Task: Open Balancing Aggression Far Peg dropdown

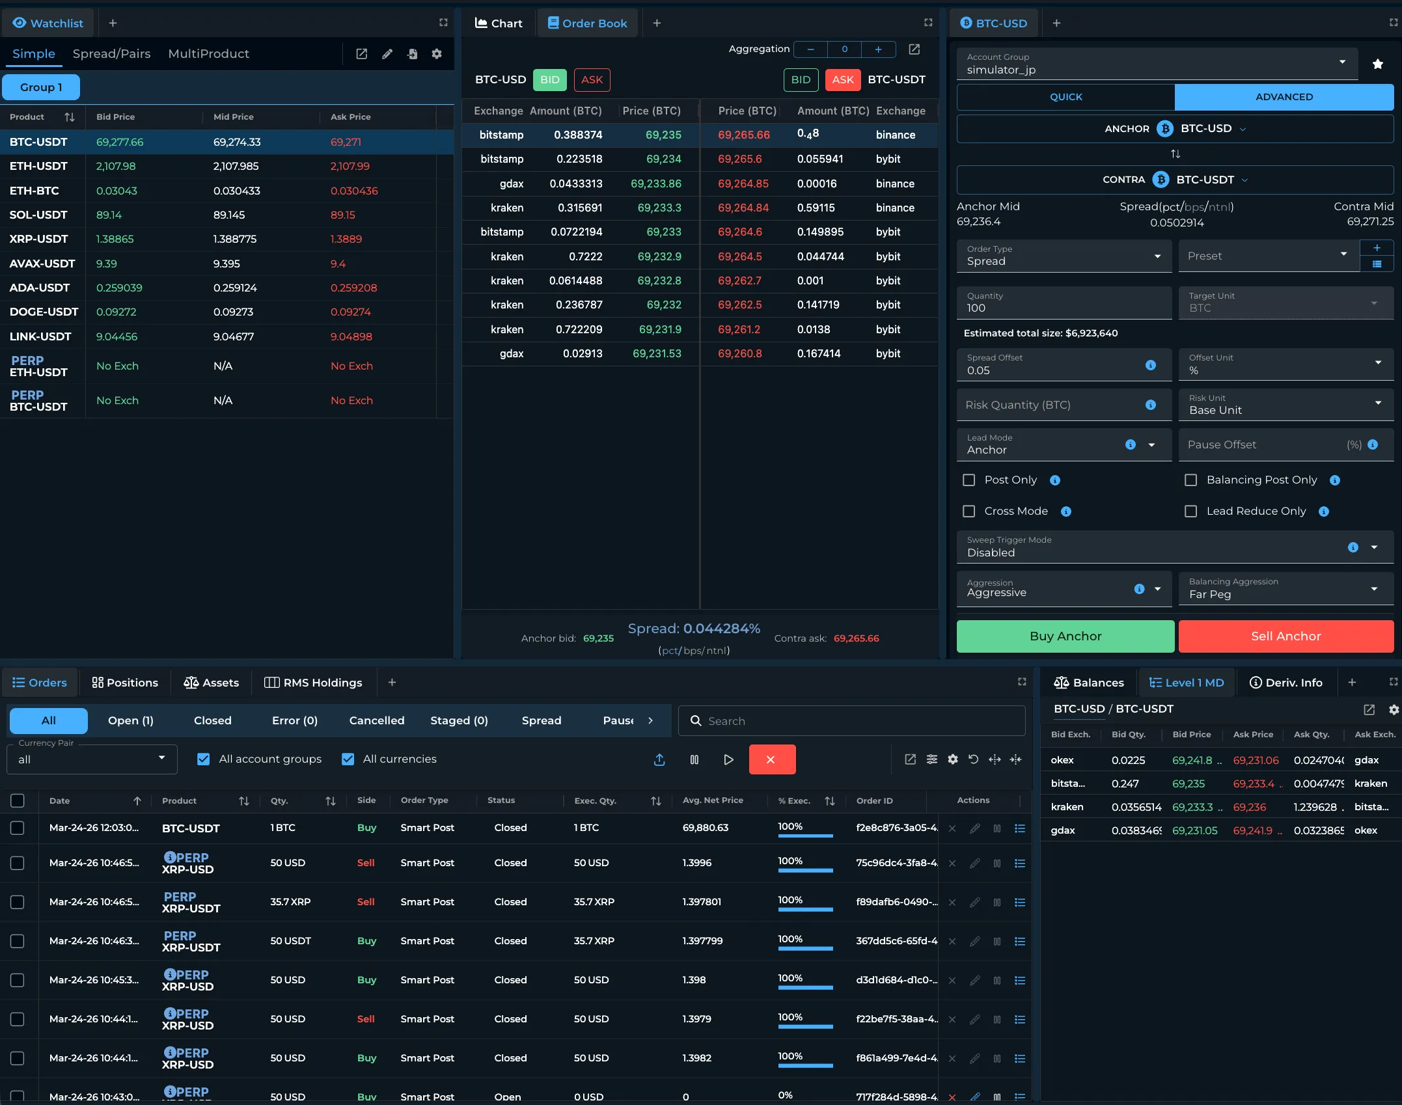Action: pos(1285,588)
